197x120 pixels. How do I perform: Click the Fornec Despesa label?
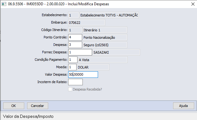pyautogui.click(x=54, y=52)
